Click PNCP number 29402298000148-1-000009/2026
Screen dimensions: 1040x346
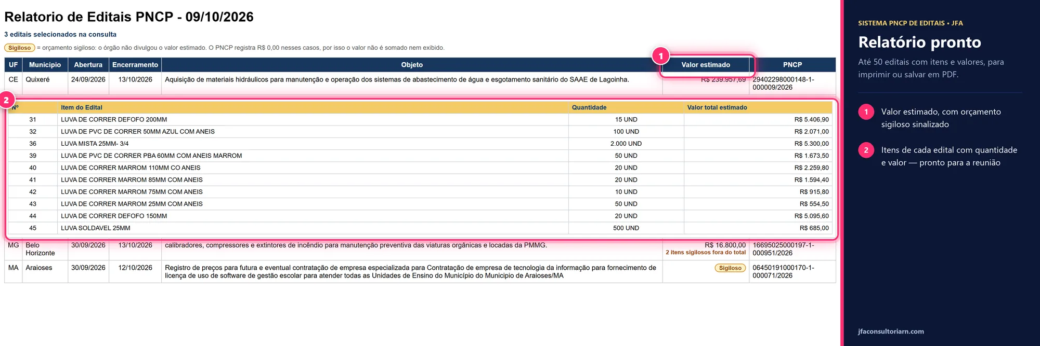coord(783,84)
